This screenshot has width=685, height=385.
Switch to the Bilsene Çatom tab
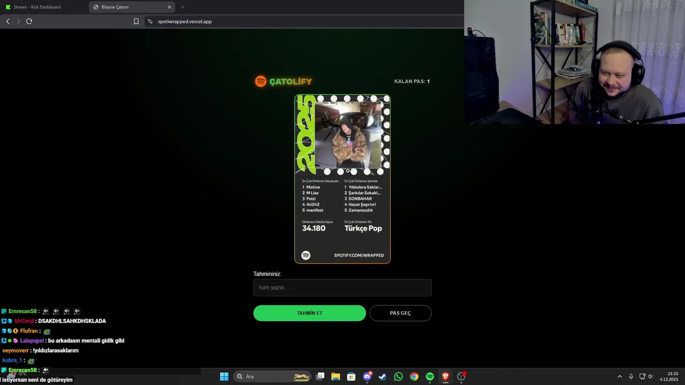click(132, 7)
